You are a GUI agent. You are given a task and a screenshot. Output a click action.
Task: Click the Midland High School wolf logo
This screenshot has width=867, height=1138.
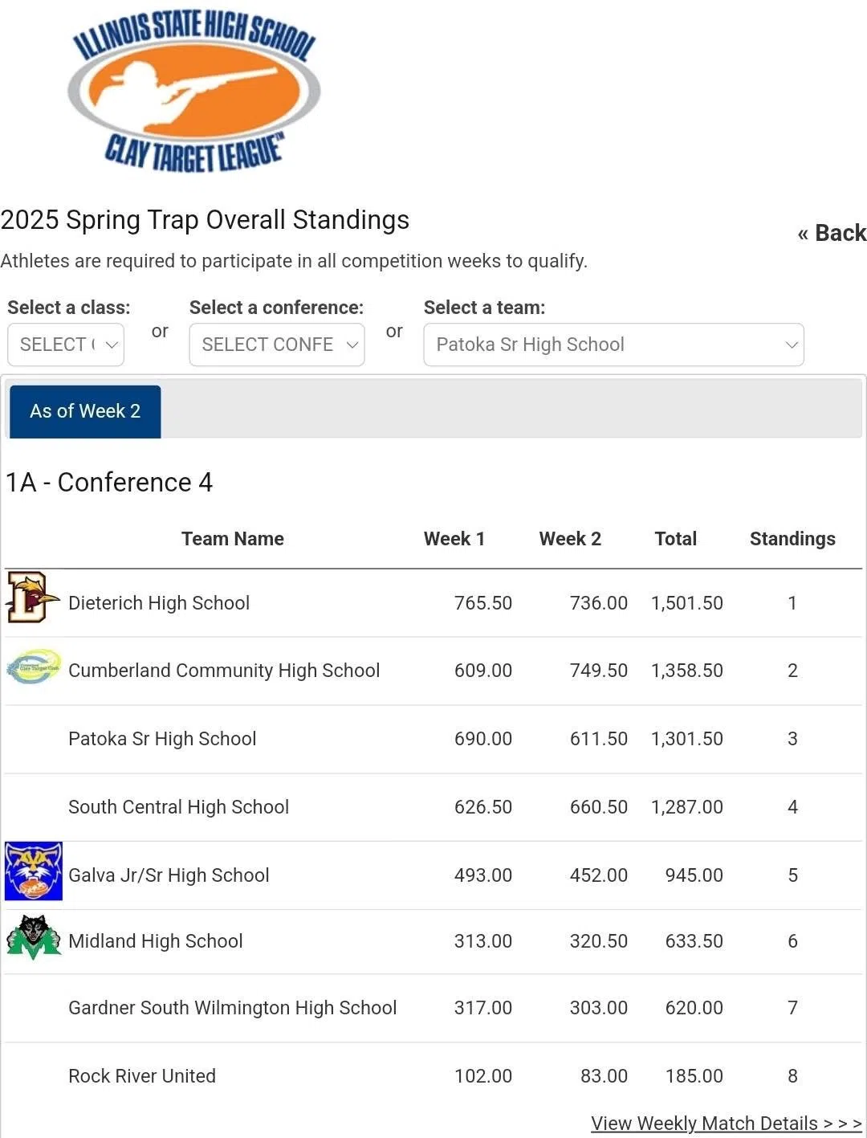(x=34, y=936)
